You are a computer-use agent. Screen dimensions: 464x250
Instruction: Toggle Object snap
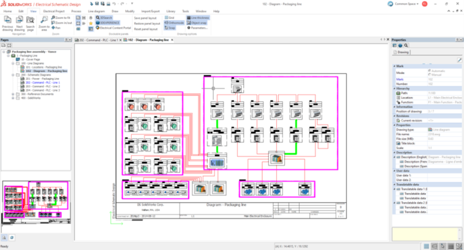click(197, 23)
